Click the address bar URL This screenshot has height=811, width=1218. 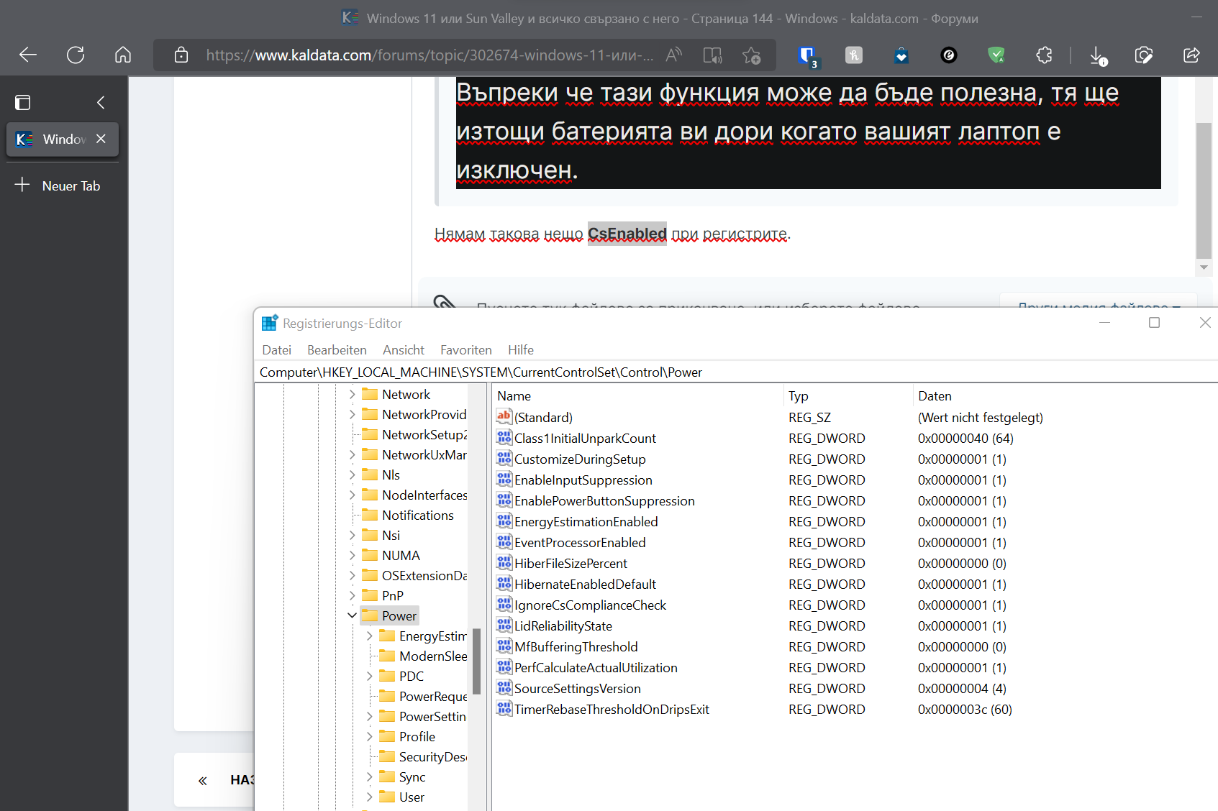coord(430,55)
